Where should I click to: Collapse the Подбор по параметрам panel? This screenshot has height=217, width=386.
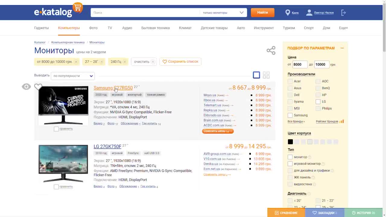coord(342,48)
